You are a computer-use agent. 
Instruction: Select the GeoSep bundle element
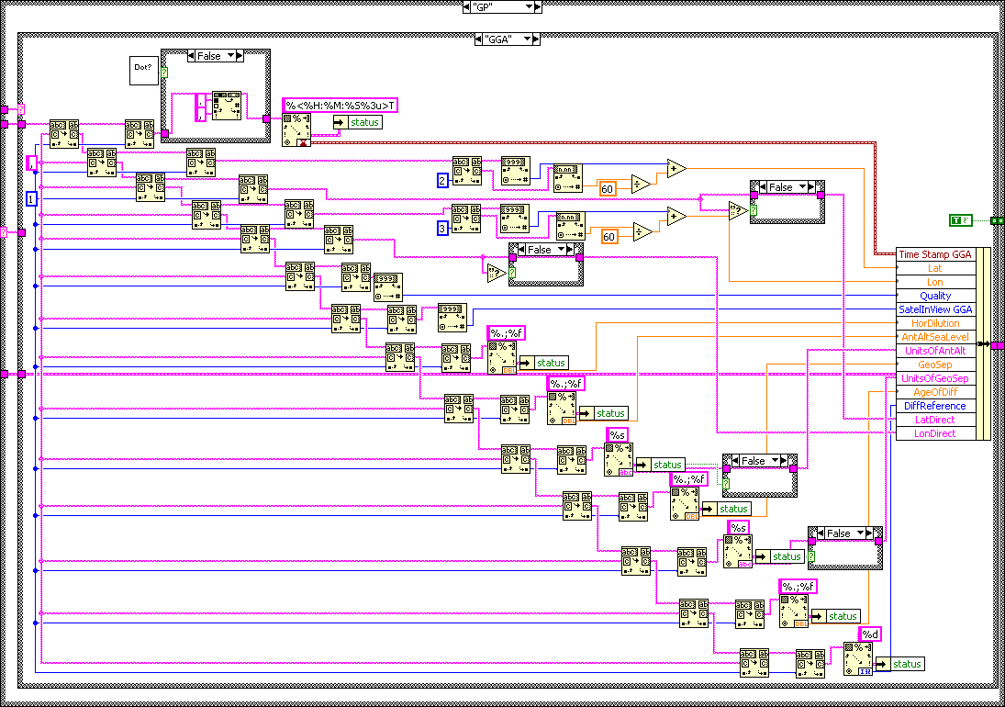point(935,365)
